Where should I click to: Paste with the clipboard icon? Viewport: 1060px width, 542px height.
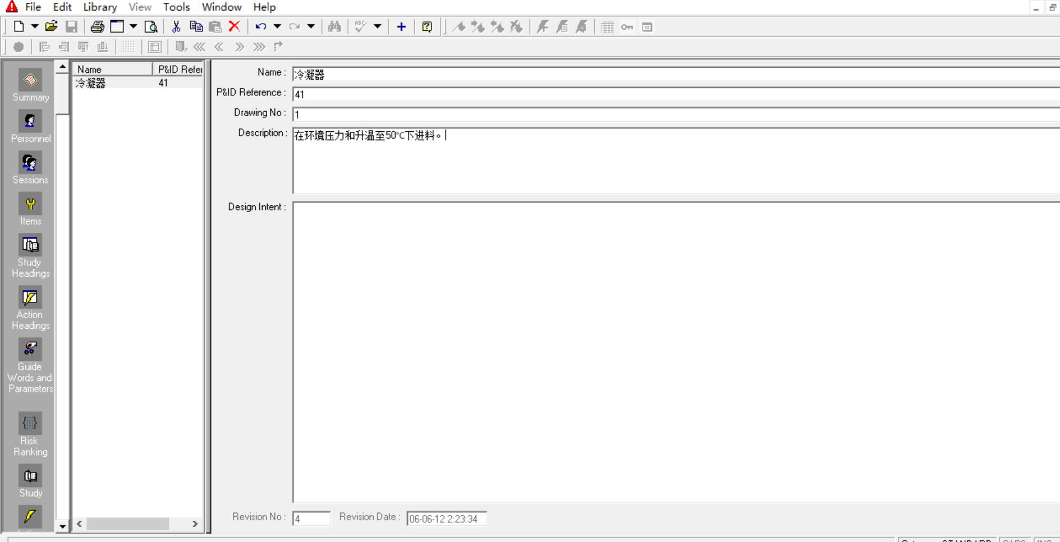point(215,26)
